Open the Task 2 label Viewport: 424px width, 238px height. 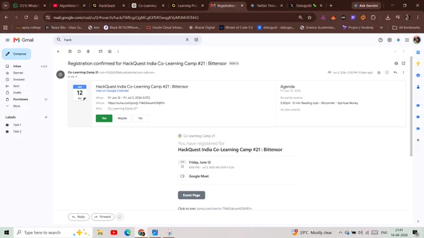tap(17, 132)
